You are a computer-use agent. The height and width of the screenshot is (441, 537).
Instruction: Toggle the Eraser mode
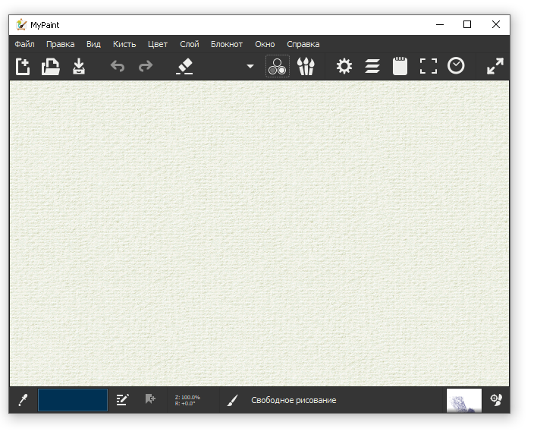click(184, 66)
